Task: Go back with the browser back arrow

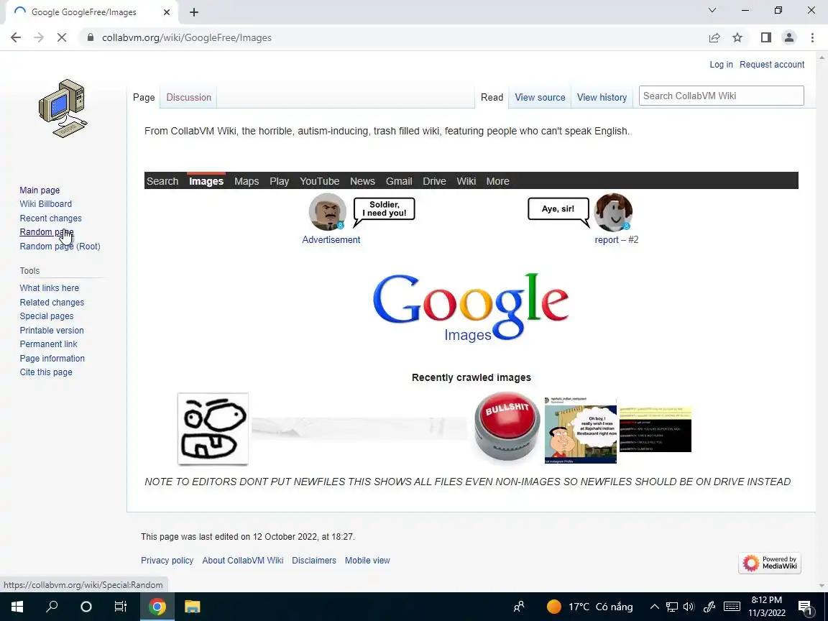Action: pos(16,37)
